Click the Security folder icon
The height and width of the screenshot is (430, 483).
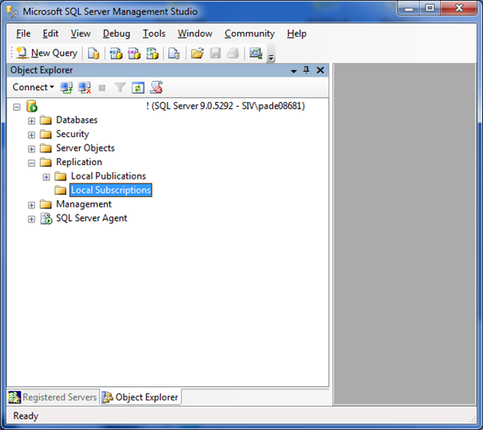pos(46,134)
